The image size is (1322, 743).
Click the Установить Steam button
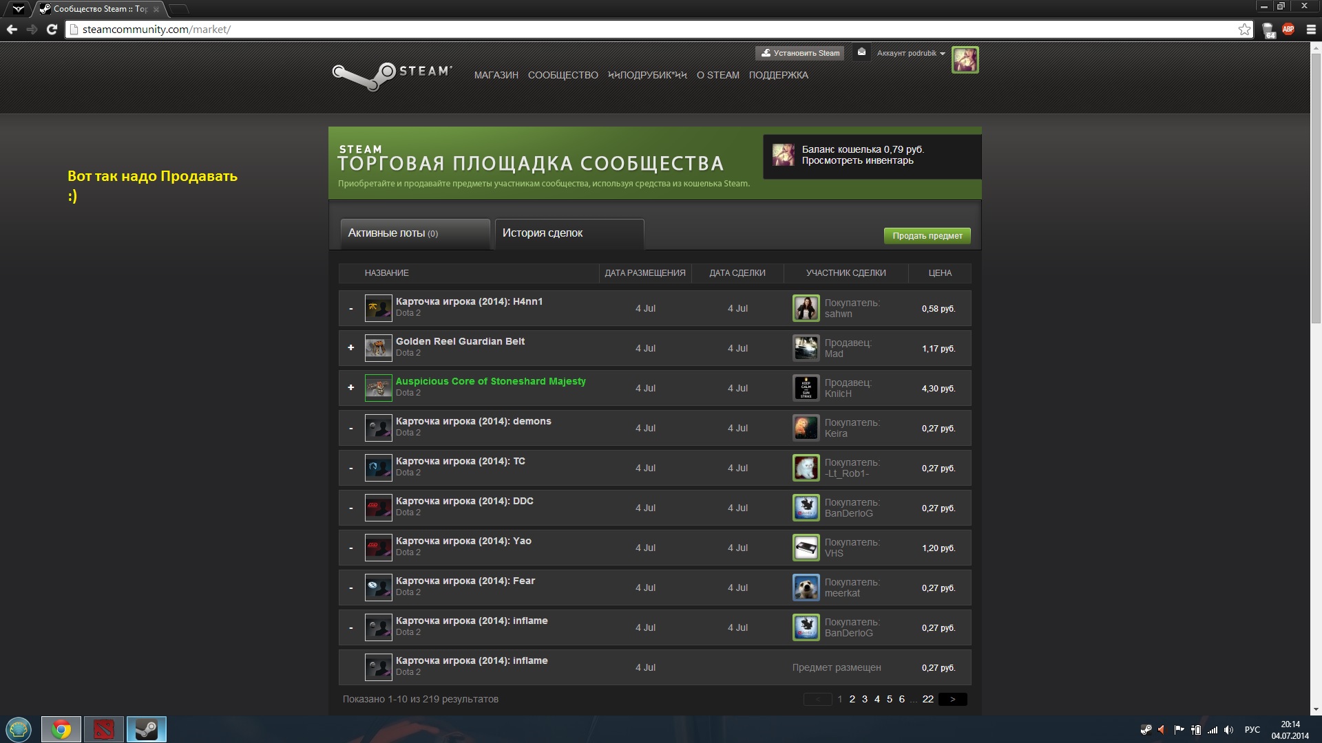[799, 53]
